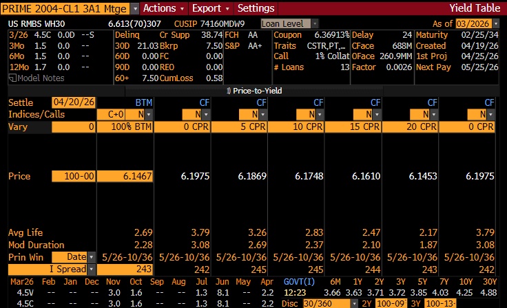Viewport: 507px width, 308px height.
Task: Click the Maturity 02/25/34 value
Action: click(480, 35)
